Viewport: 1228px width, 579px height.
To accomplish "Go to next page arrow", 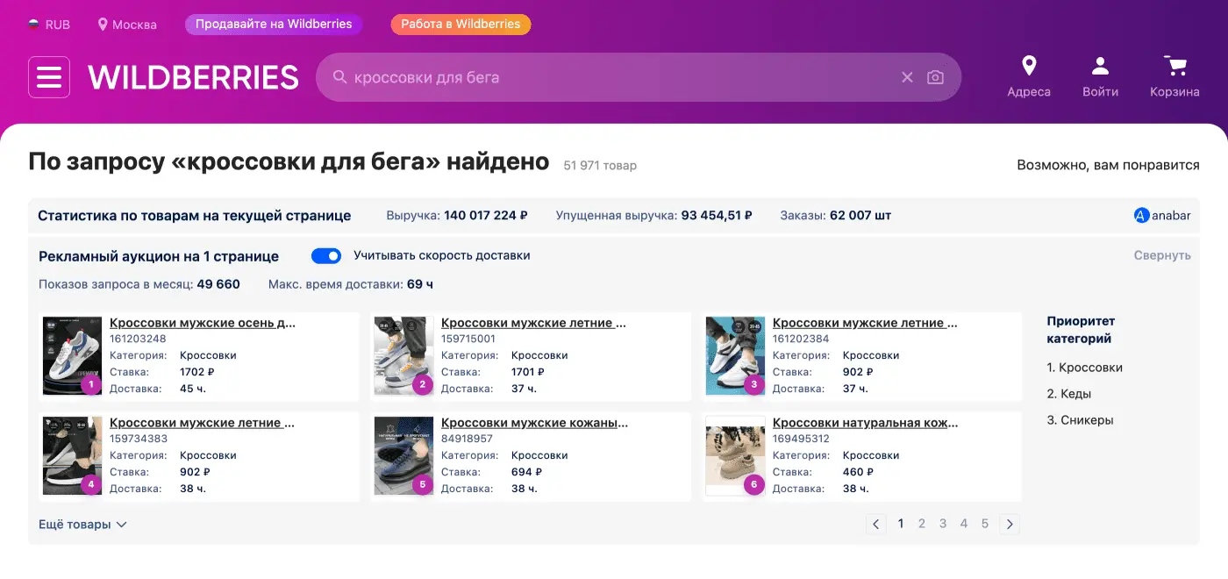I will (x=1010, y=525).
